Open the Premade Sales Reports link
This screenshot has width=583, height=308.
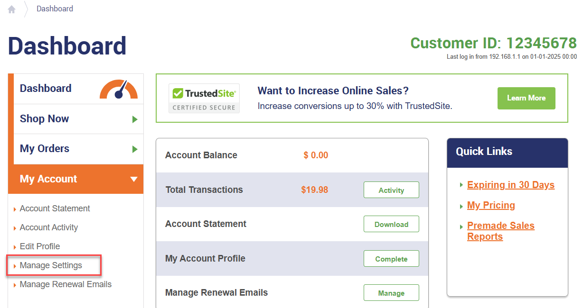[501, 231]
